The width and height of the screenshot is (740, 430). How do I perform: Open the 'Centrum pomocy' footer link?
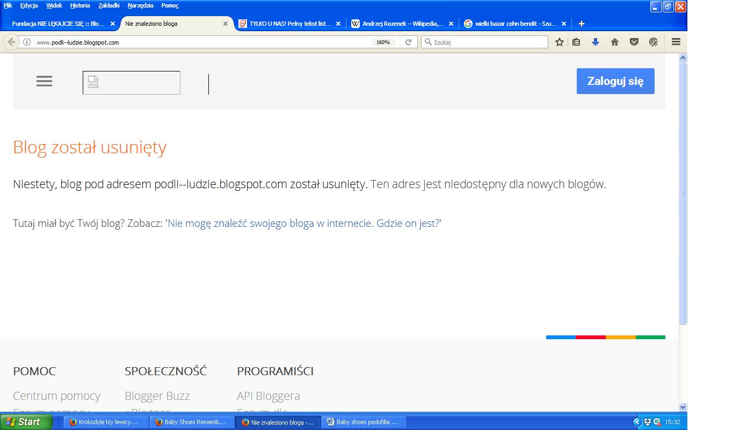(56, 396)
